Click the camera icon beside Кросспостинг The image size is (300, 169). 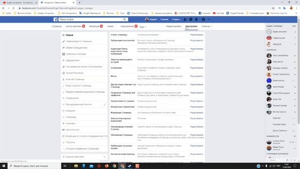pyautogui.click(x=64, y=130)
